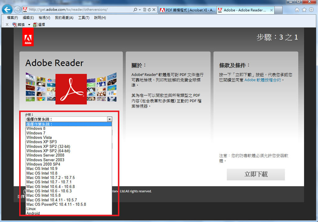Select Mac OS Intel 10.6.4 - 10.6.8
The width and height of the screenshot is (318, 222).
tap(69, 187)
